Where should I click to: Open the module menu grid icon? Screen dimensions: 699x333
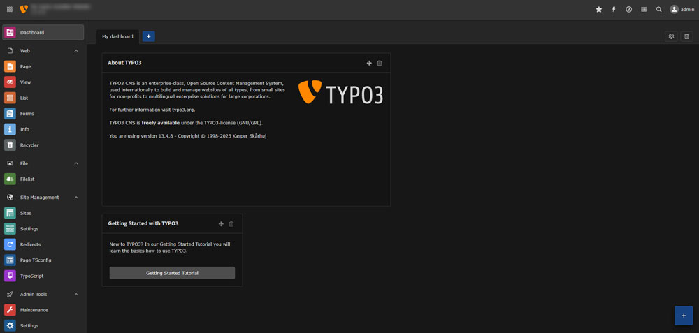pos(10,9)
